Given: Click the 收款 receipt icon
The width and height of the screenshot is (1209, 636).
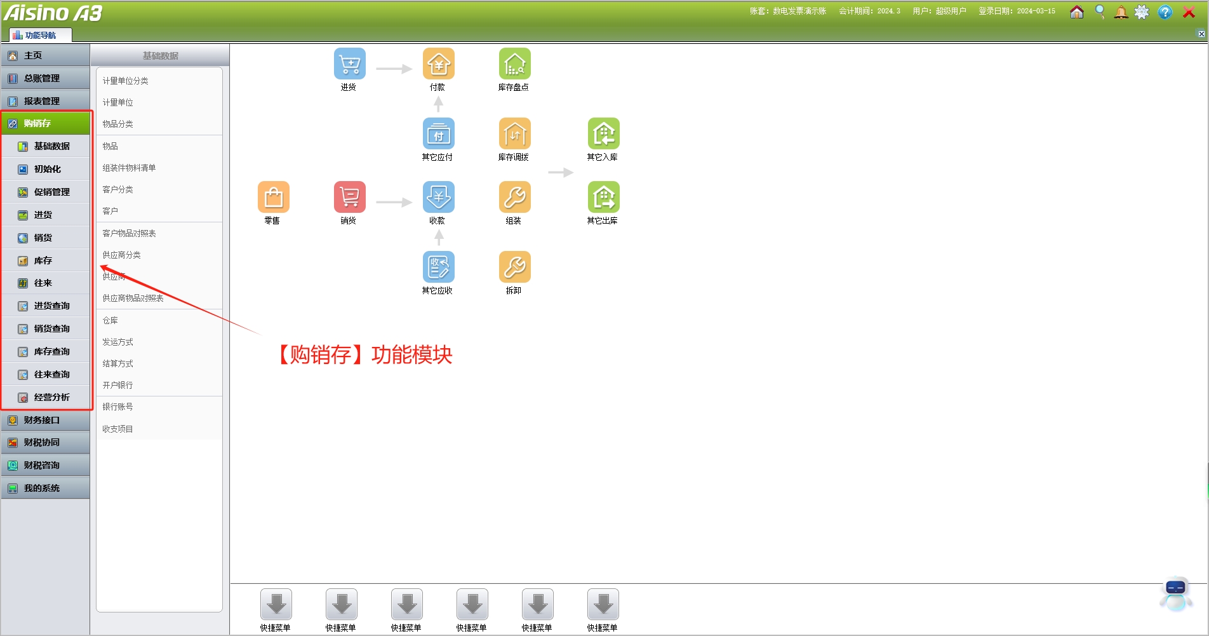Looking at the screenshot, I should 438,198.
